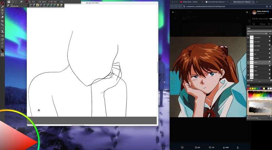Image resolution: width=272 pixels, height=150 pixels.
Task: Click canvas vertical scrollbar handle
Action: click(157, 68)
